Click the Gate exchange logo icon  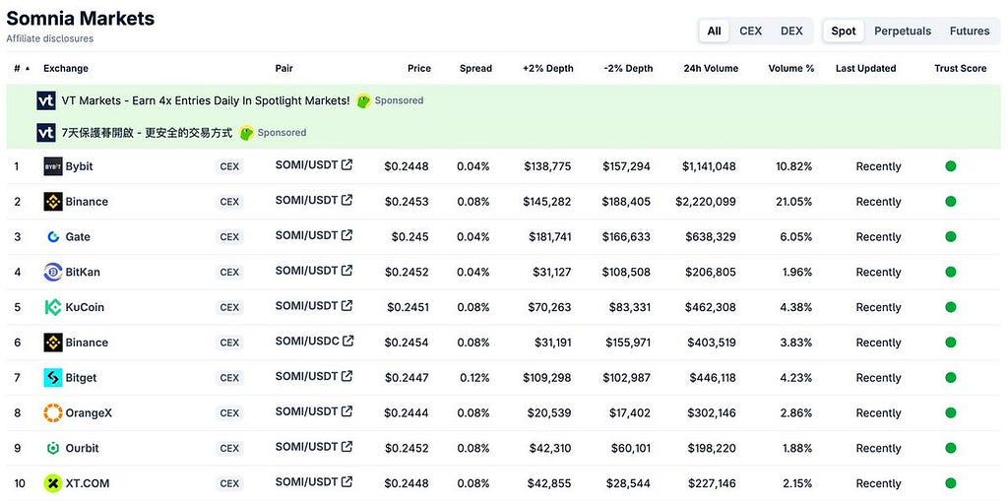[53, 237]
